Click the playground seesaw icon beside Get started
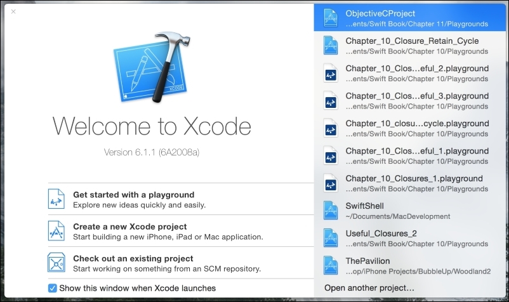 point(56,199)
